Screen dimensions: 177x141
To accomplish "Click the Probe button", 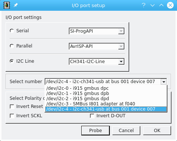I will 95,131.
